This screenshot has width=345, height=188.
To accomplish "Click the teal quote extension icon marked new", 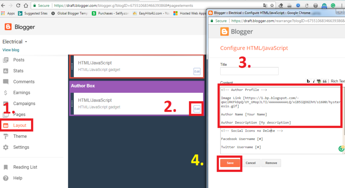I will [324, 6].
